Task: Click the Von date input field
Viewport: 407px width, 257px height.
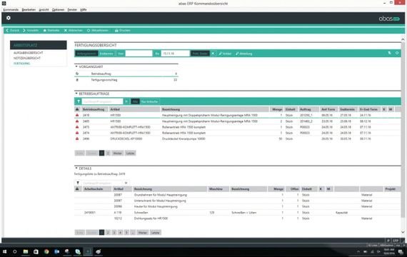Action: [x=139, y=54]
